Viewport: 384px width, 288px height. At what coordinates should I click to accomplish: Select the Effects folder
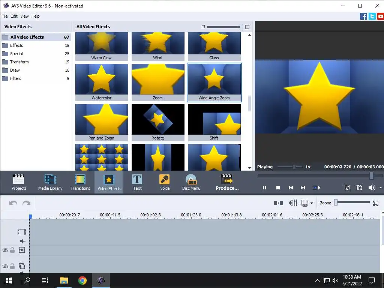point(36,45)
